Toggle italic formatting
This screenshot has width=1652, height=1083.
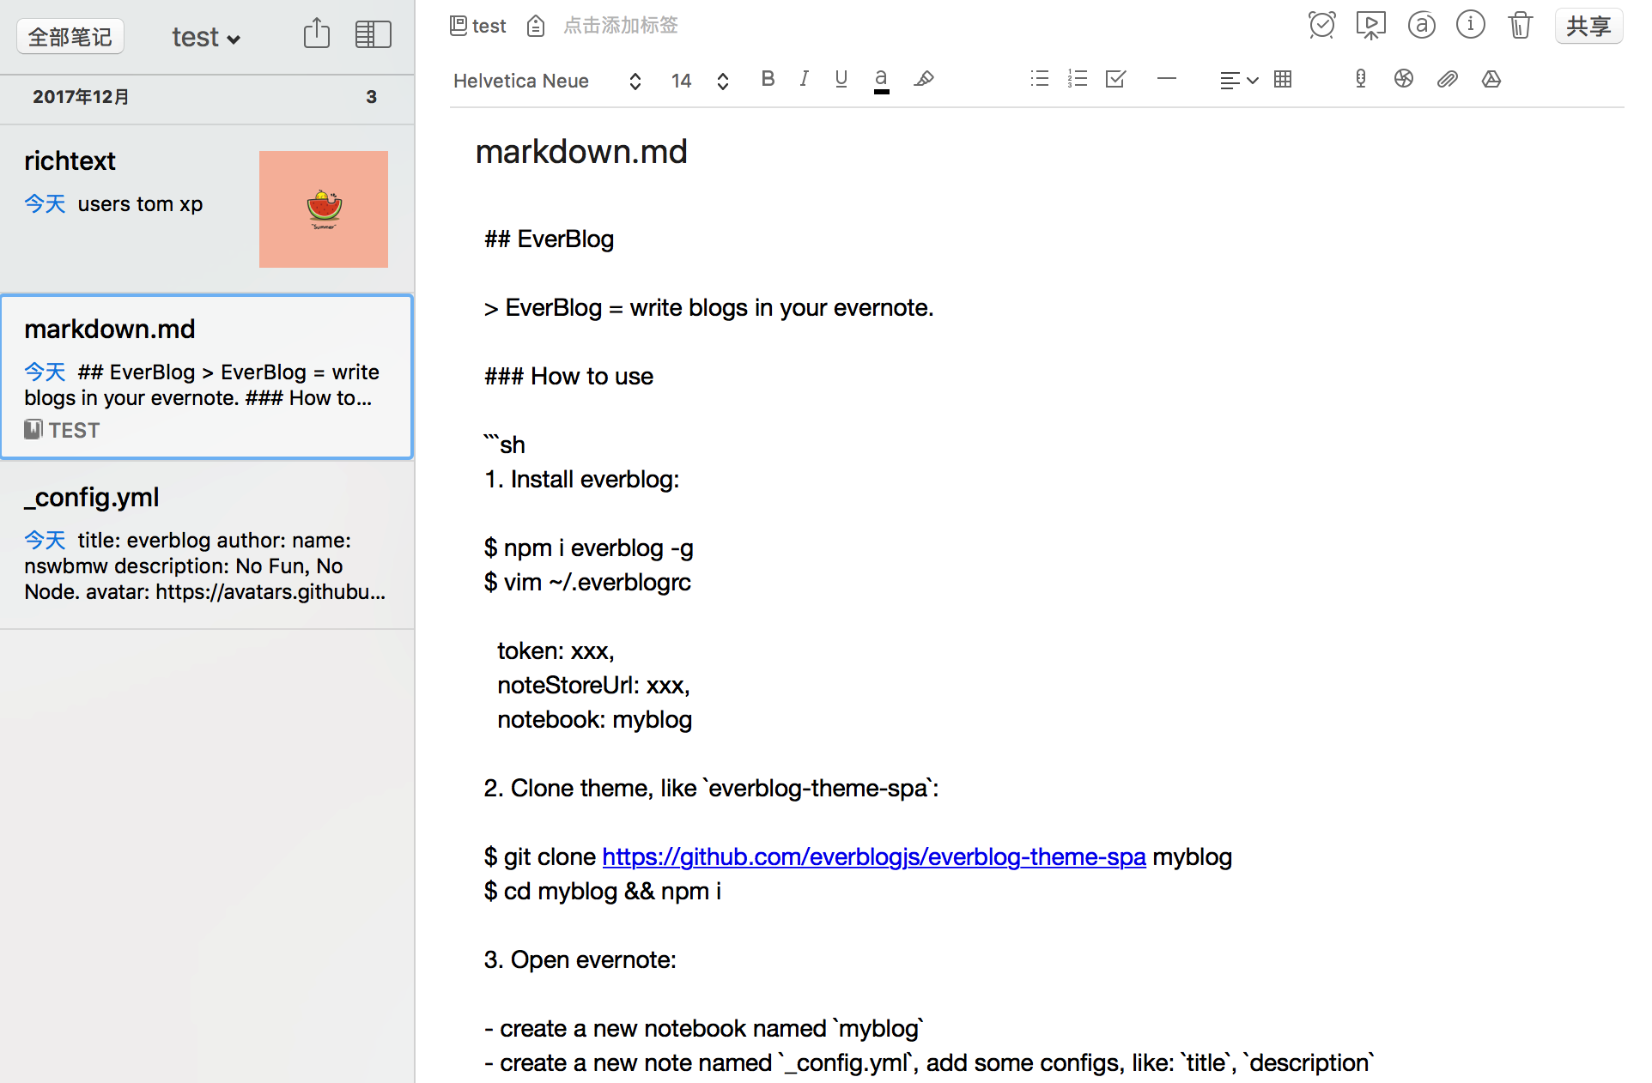click(804, 80)
